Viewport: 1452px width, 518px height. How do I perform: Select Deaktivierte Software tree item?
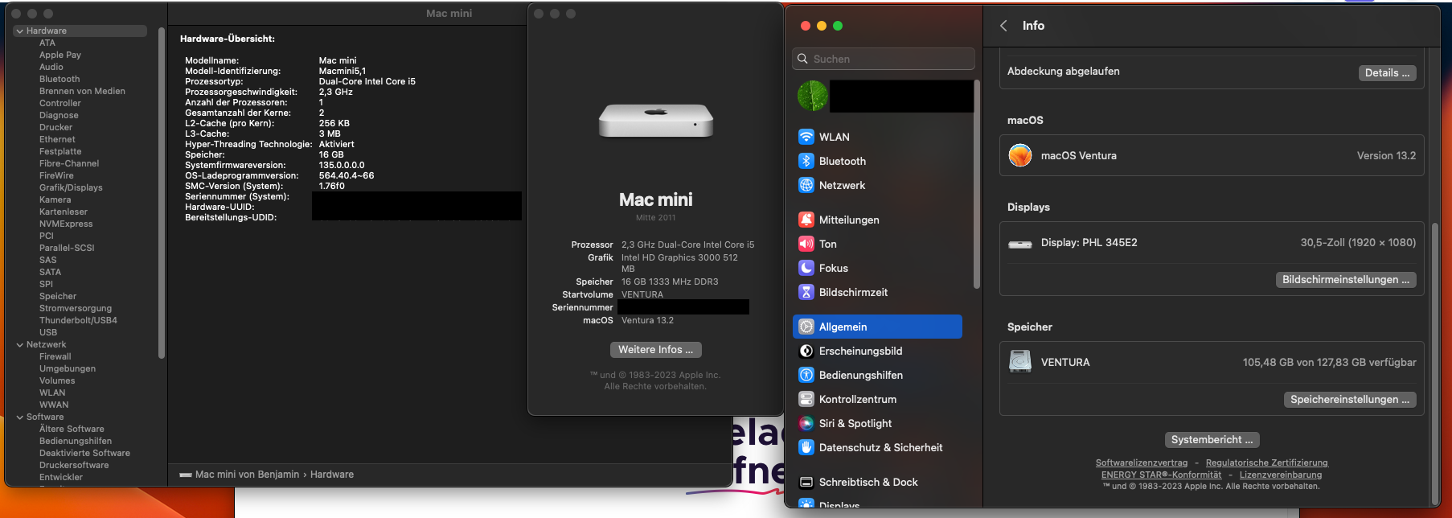coord(84,453)
